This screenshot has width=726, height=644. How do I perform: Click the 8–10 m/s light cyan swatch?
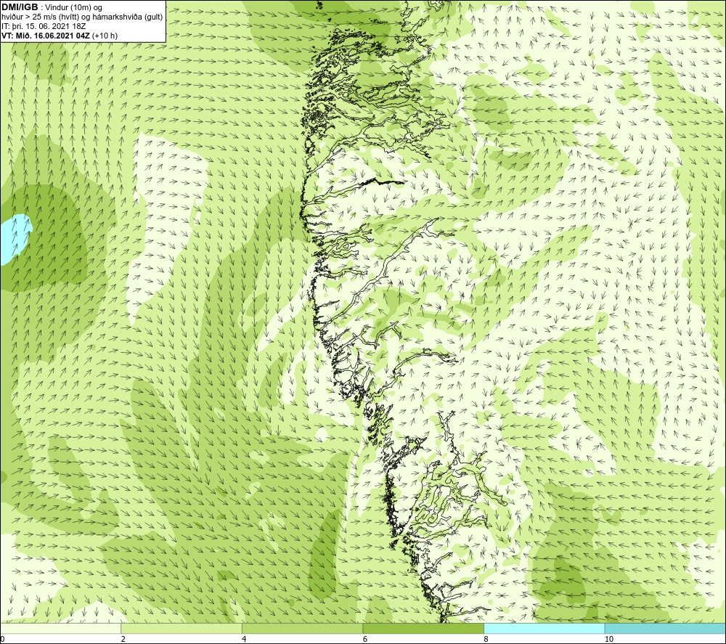pos(544,628)
